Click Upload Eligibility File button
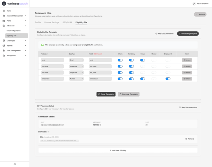The height and width of the screenshot is (167, 212). [x=188, y=34]
